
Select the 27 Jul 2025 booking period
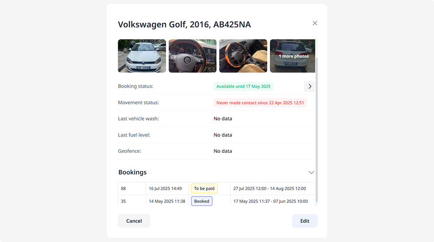coord(269,188)
